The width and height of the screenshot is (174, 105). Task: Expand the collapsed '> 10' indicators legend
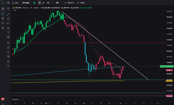[14, 10]
